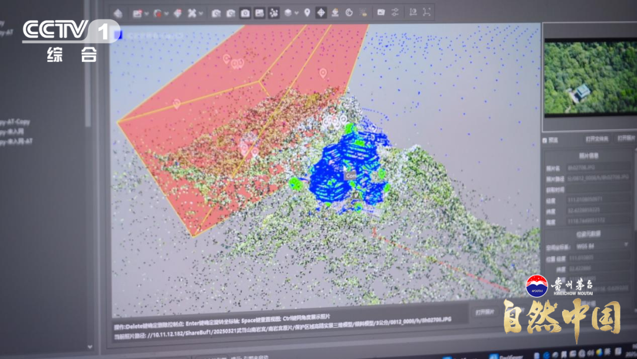This screenshot has height=359, width=637.
Task: Toggle the point cloud dots icon
Action: click(x=274, y=13)
